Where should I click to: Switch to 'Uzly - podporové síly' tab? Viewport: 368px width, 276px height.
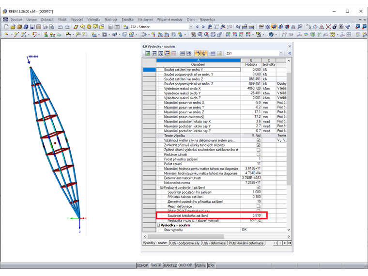pos(184,243)
